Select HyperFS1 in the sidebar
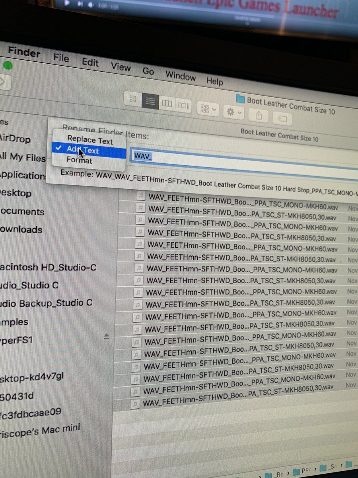 tap(16, 340)
